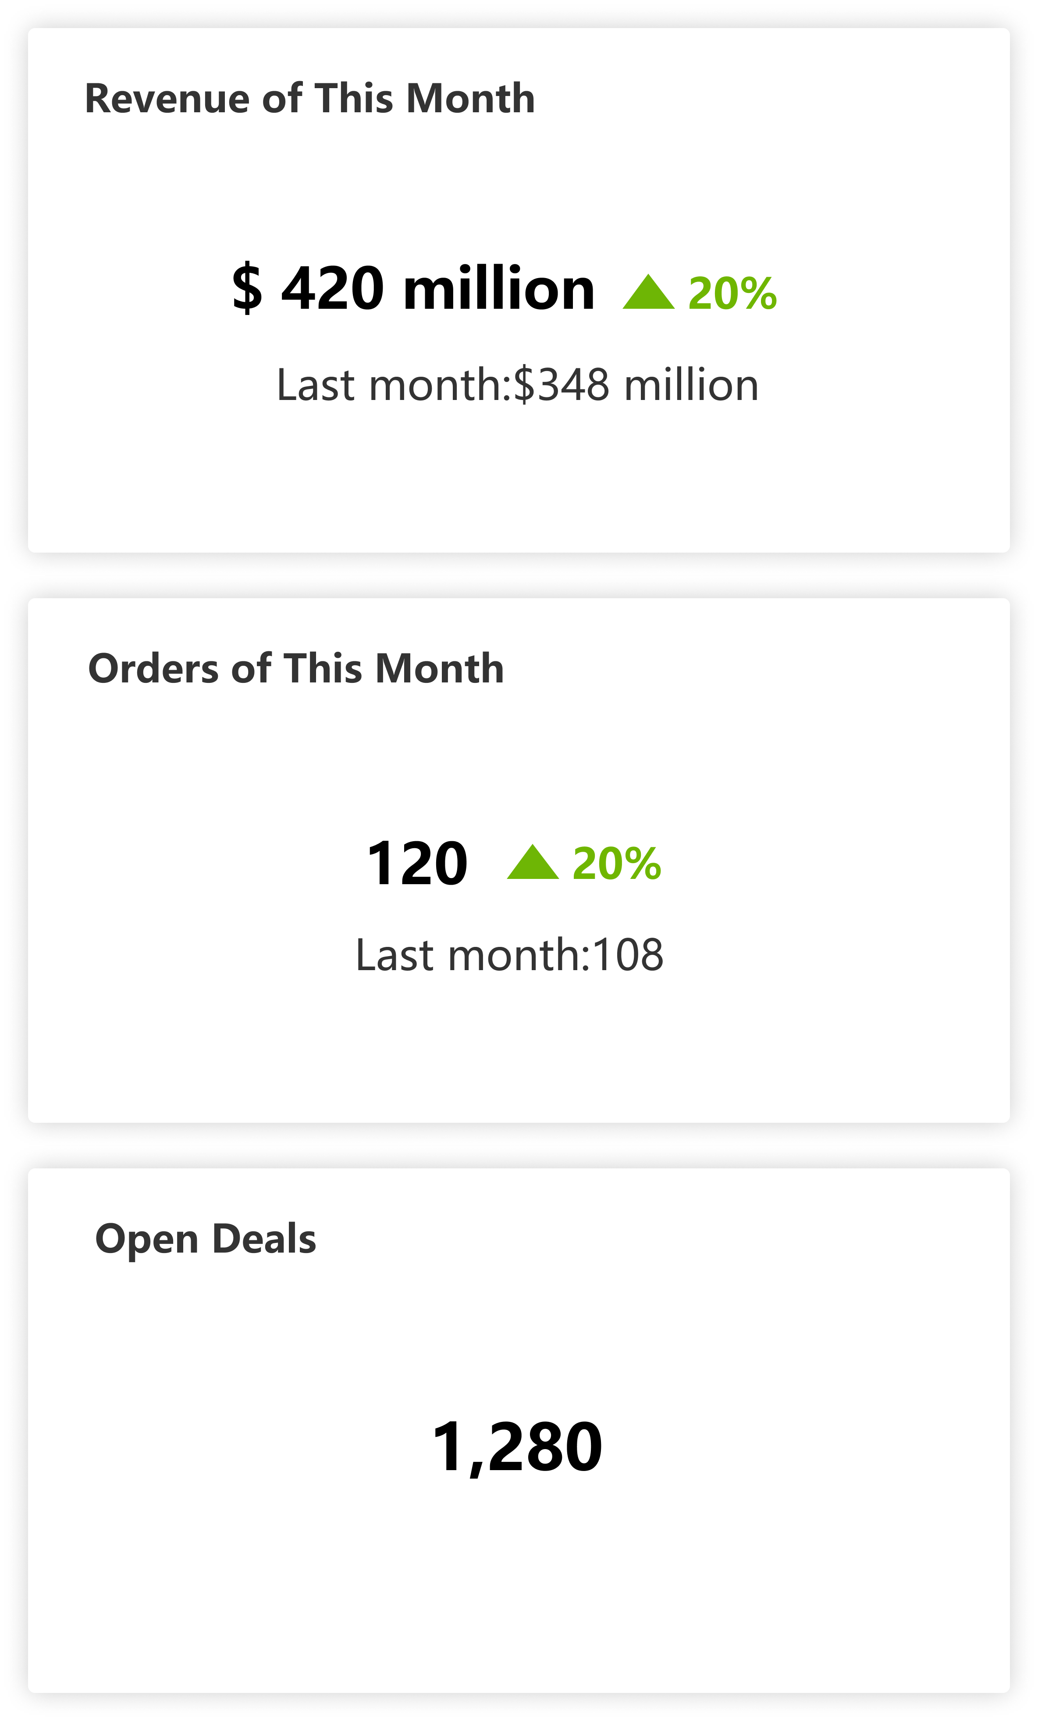The image size is (1038, 1721).
Task: Click the word Orders in second card title
Action: tap(153, 668)
